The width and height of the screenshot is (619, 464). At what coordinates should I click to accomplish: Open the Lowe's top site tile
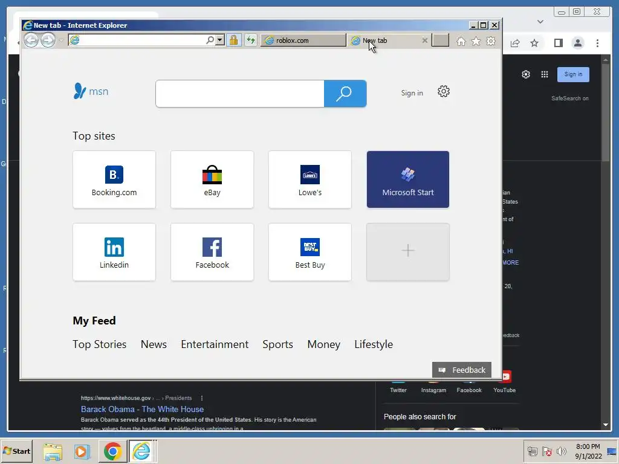[x=310, y=179]
